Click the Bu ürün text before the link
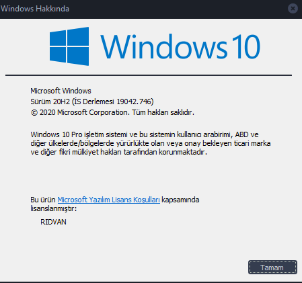This screenshot has height=283, width=302. [43, 200]
